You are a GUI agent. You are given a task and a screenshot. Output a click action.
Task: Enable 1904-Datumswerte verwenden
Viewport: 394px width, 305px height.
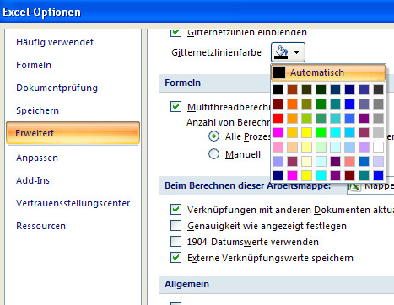[x=175, y=242]
